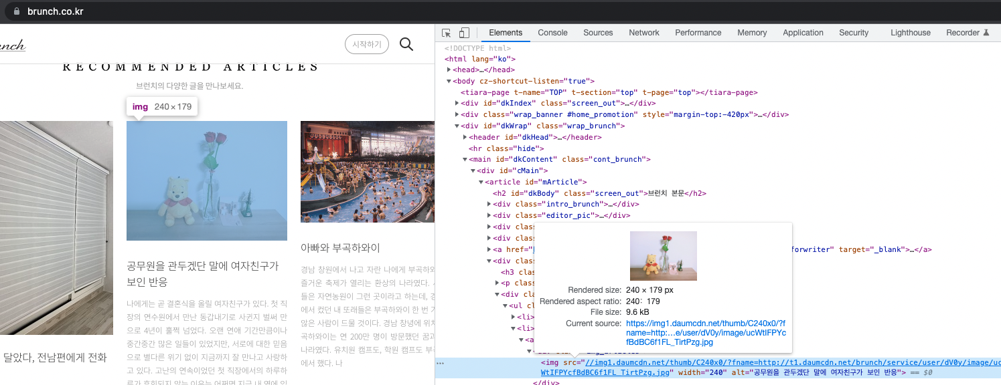The height and width of the screenshot is (385, 1001).
Task: Open the Recorder tab
Action: tap(963, 33)
